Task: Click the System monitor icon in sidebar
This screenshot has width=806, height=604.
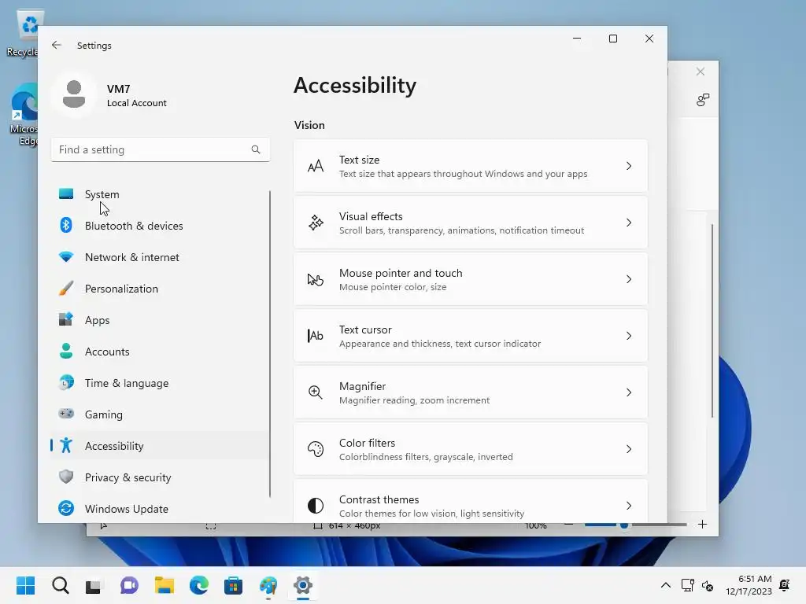Action: tap(66, 193)
